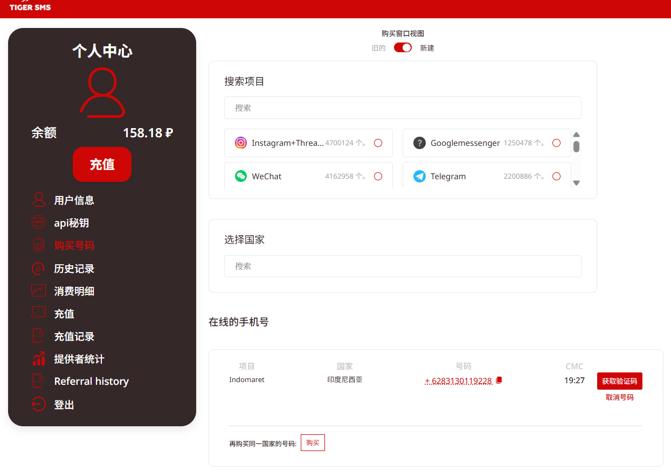Open 提供者统计 menu item

coord(79,359)
